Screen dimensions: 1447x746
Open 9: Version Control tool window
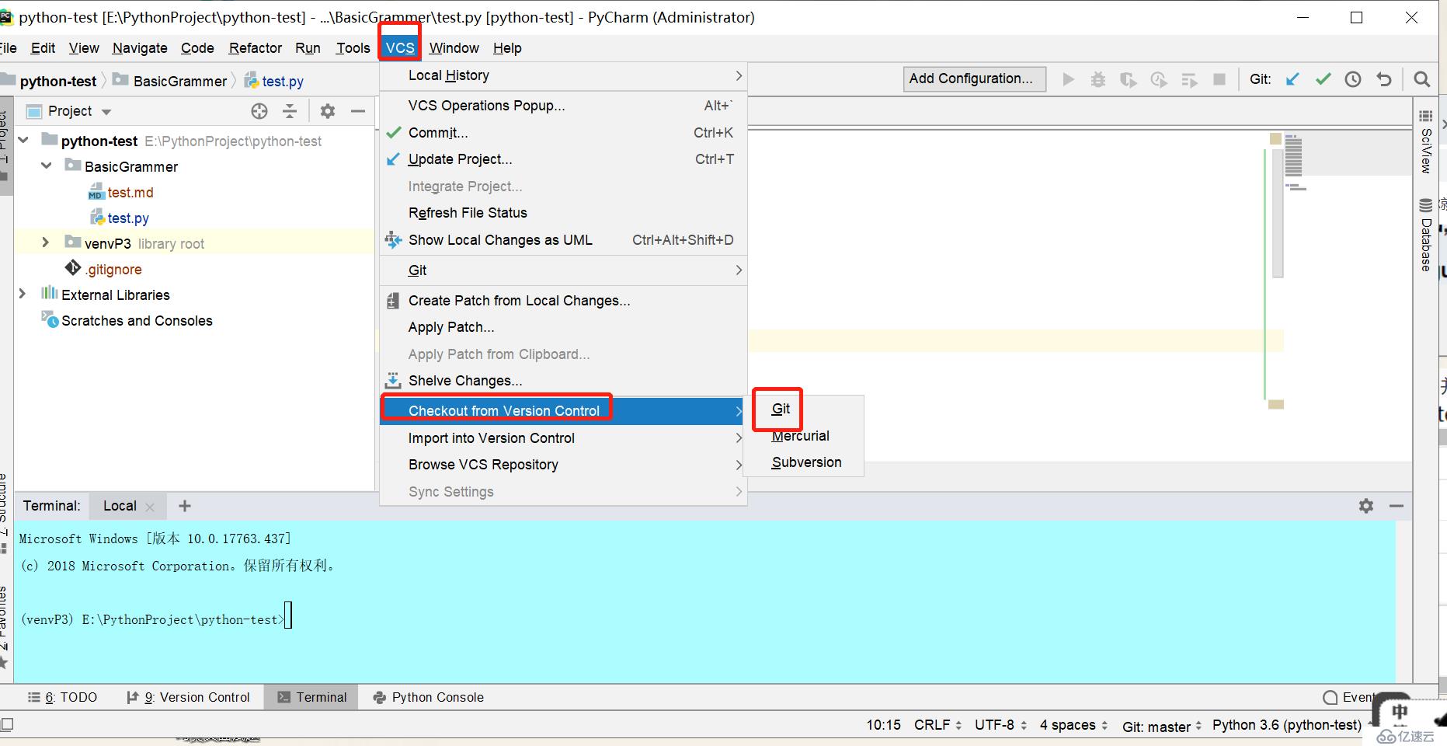[x=188, y=697]
